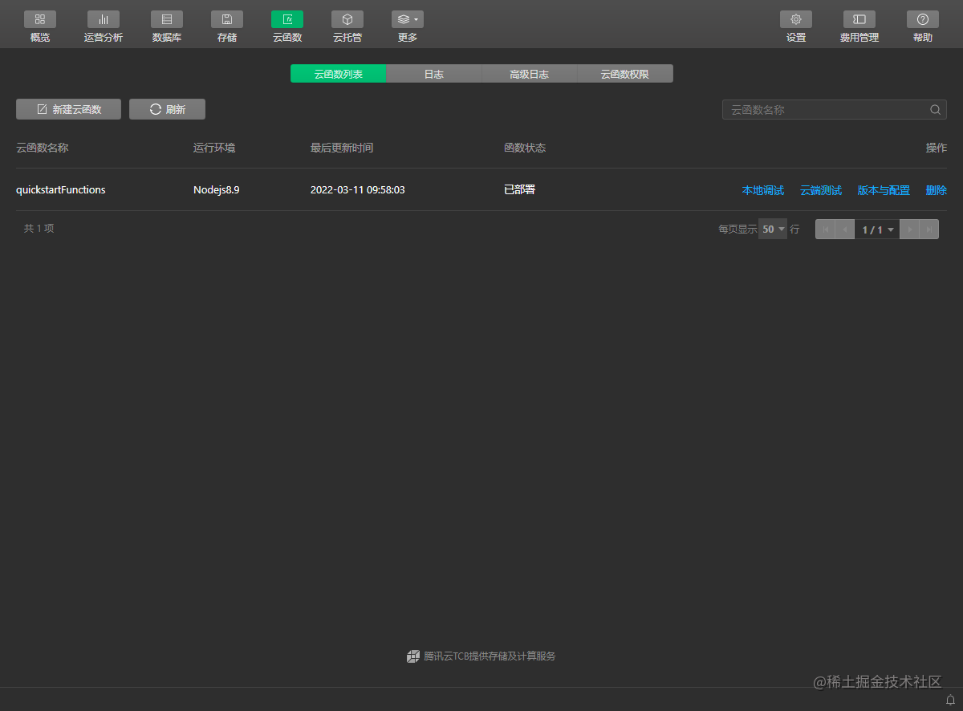Switch to the 云函数列表 tab
Screen dimensions: 963x711
[339, 74]
